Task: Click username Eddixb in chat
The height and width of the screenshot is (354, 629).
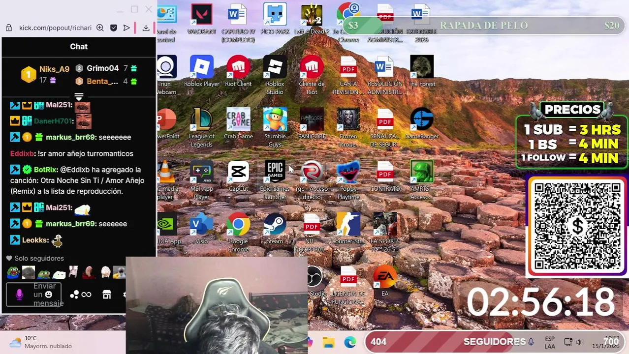Action: point(22,153)
